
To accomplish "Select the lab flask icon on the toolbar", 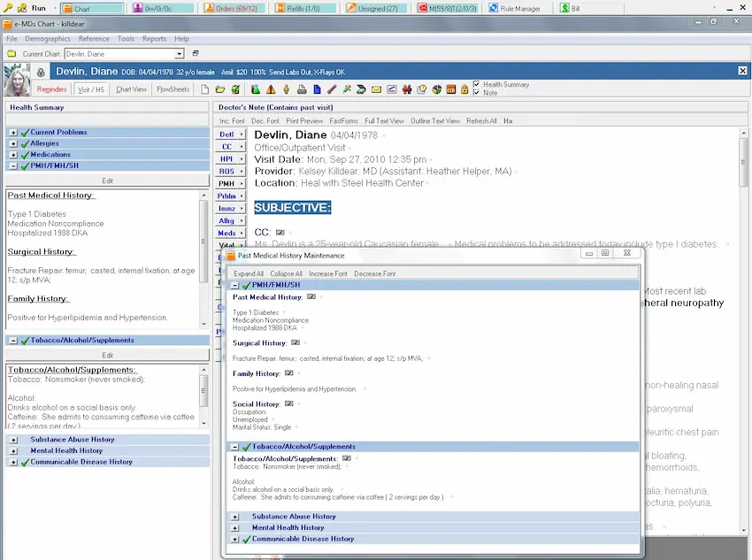I will click(x=255, y=88).
